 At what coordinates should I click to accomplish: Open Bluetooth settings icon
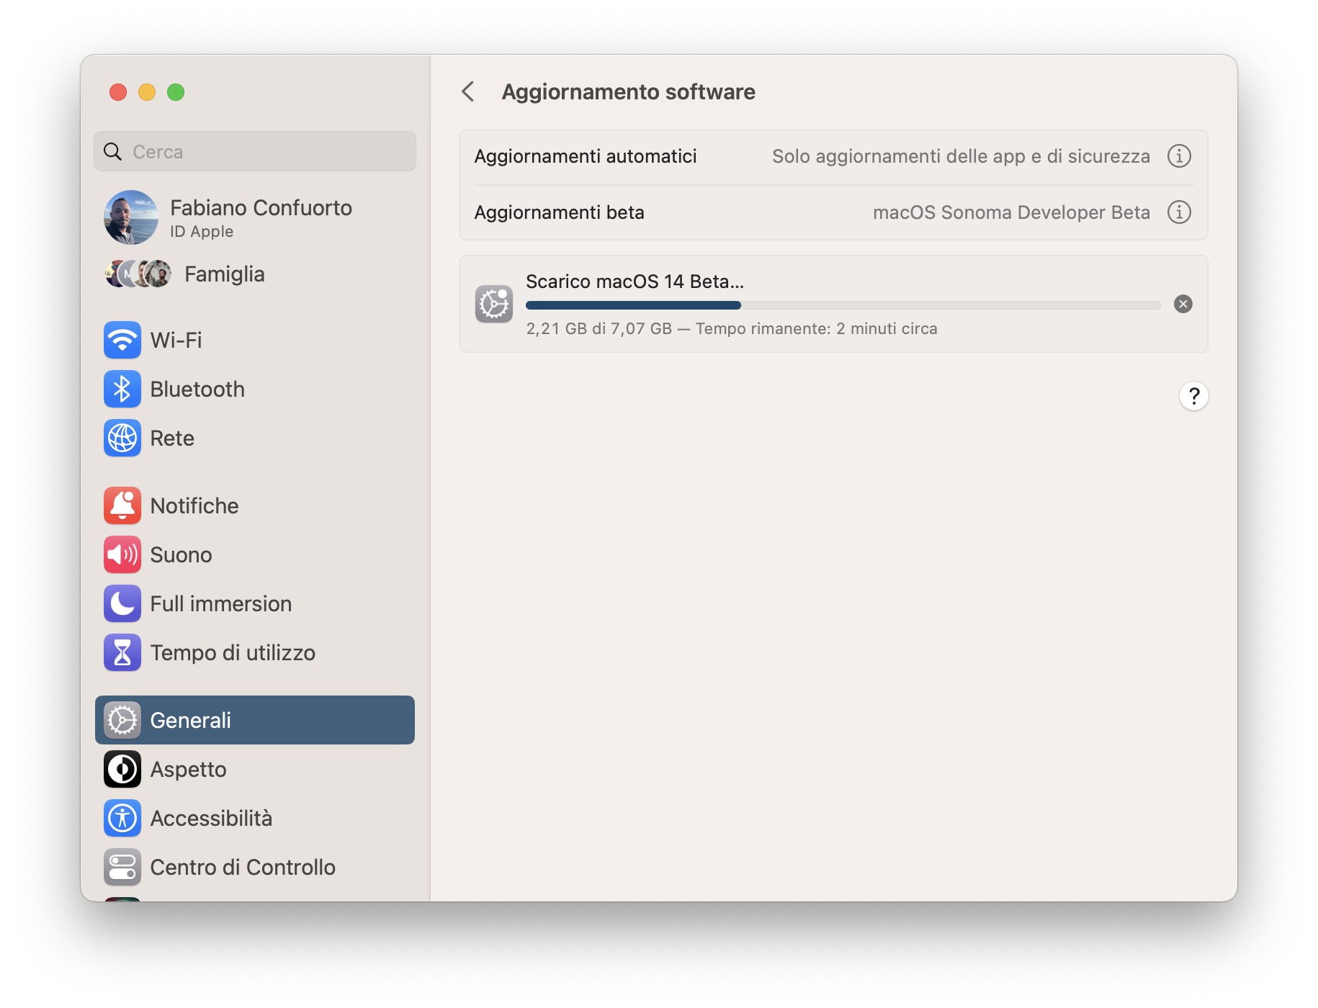click(x=122, y=389)
